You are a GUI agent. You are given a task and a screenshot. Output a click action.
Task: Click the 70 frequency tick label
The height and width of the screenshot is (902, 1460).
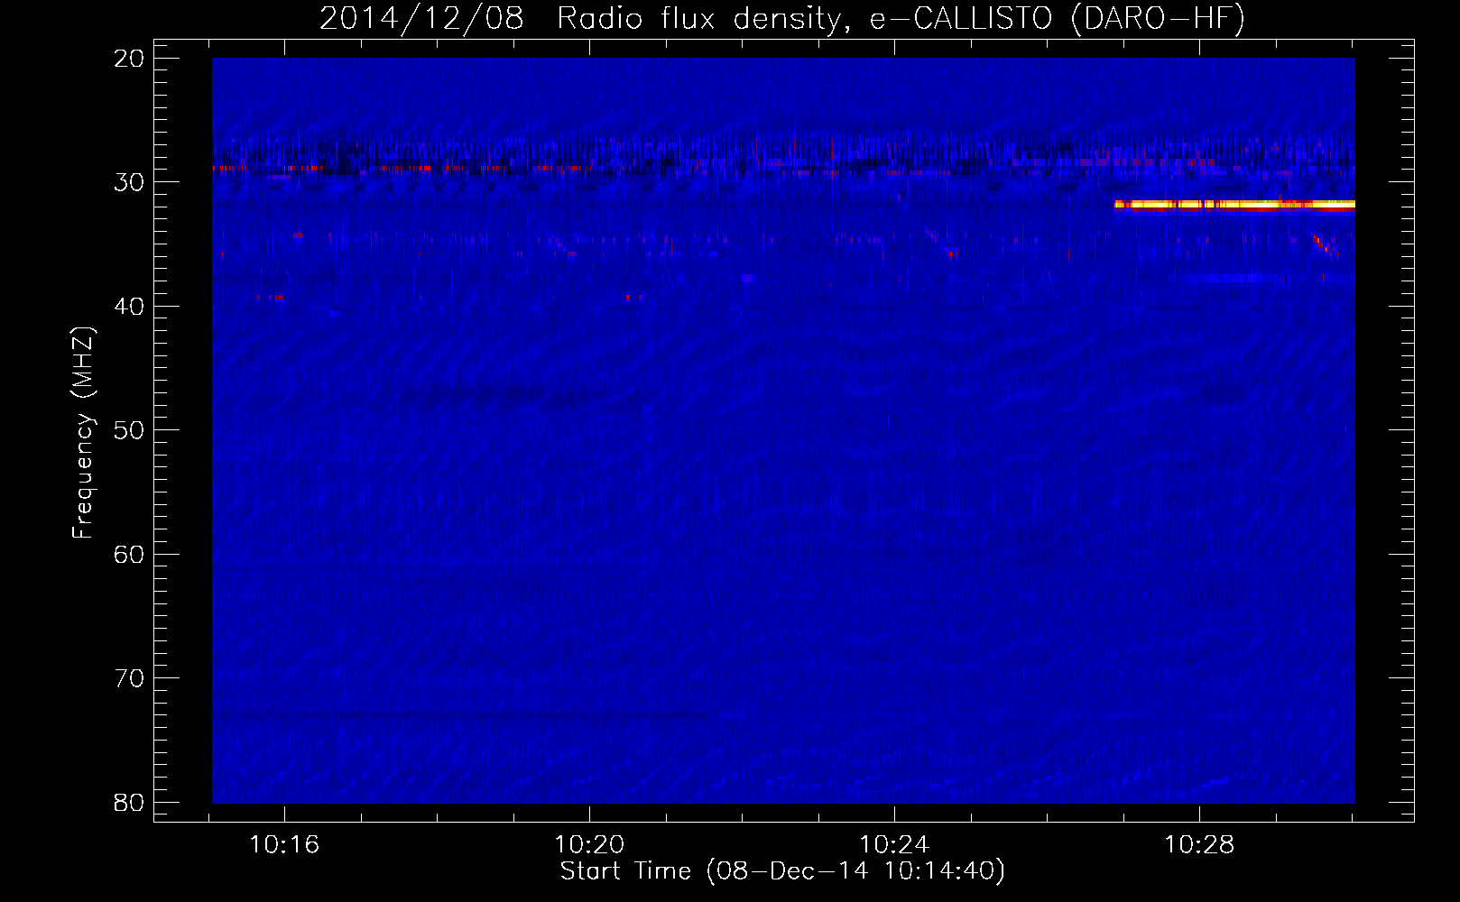(129, 678)
